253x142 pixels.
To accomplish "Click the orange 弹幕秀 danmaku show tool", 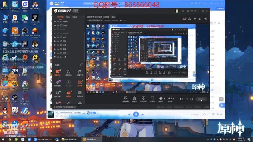I will click(69, 94).
